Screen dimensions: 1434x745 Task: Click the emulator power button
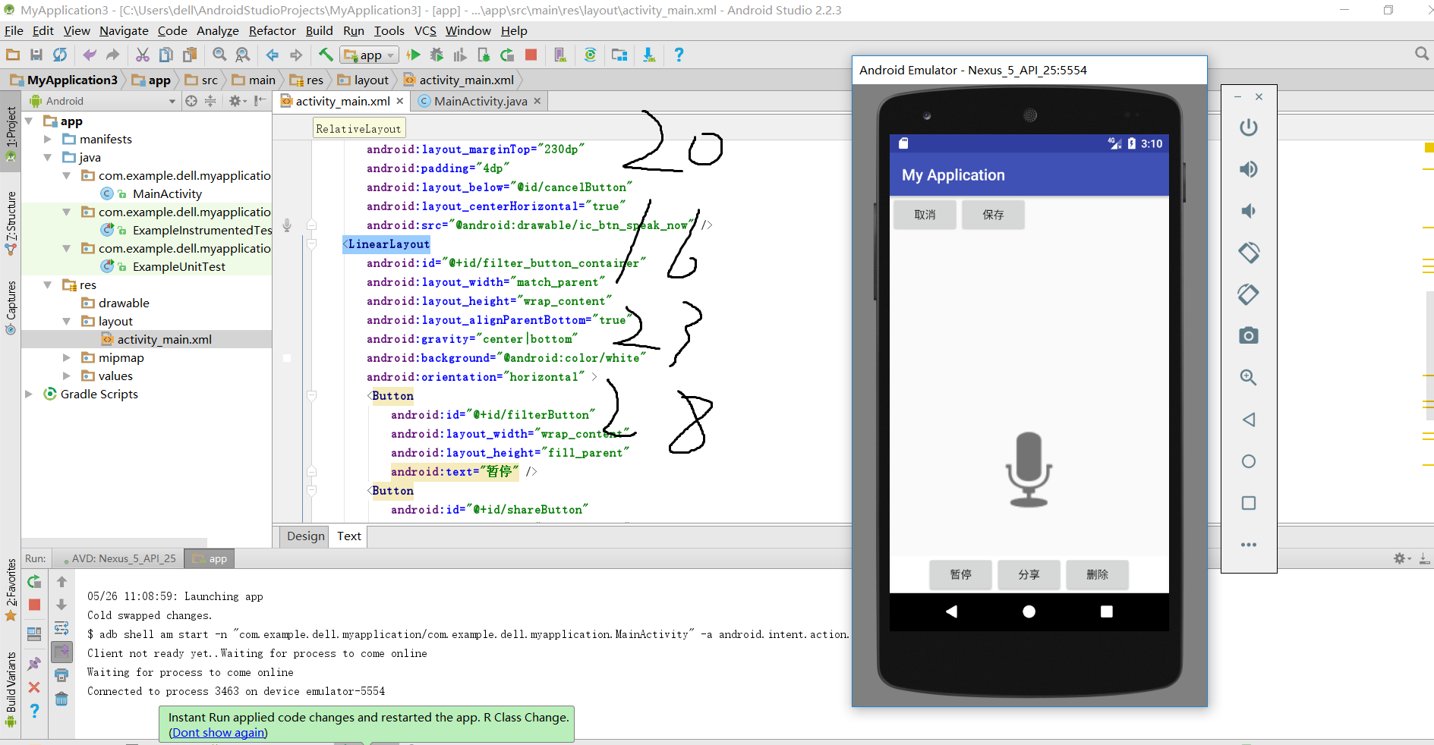(1249, 127)
